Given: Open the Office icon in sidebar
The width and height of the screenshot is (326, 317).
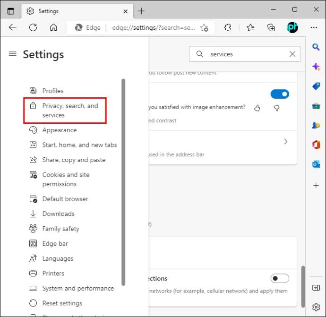Looking at the screenshot, I should coord(316,145).
